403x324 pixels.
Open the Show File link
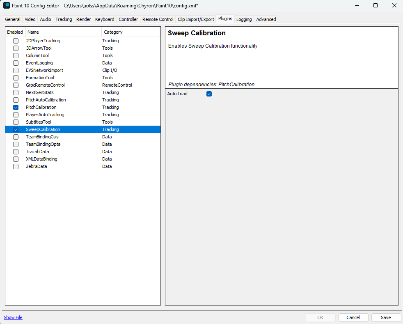coord(13,317)
